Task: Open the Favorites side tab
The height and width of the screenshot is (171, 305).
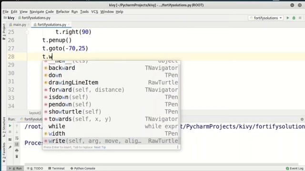Action: pos(4,152)
